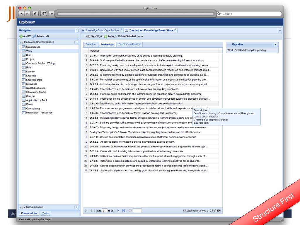The image size is (300, 225).
Task: Collapse the Innovation KnowledgeBase section
Action: (x=76, y=42)
